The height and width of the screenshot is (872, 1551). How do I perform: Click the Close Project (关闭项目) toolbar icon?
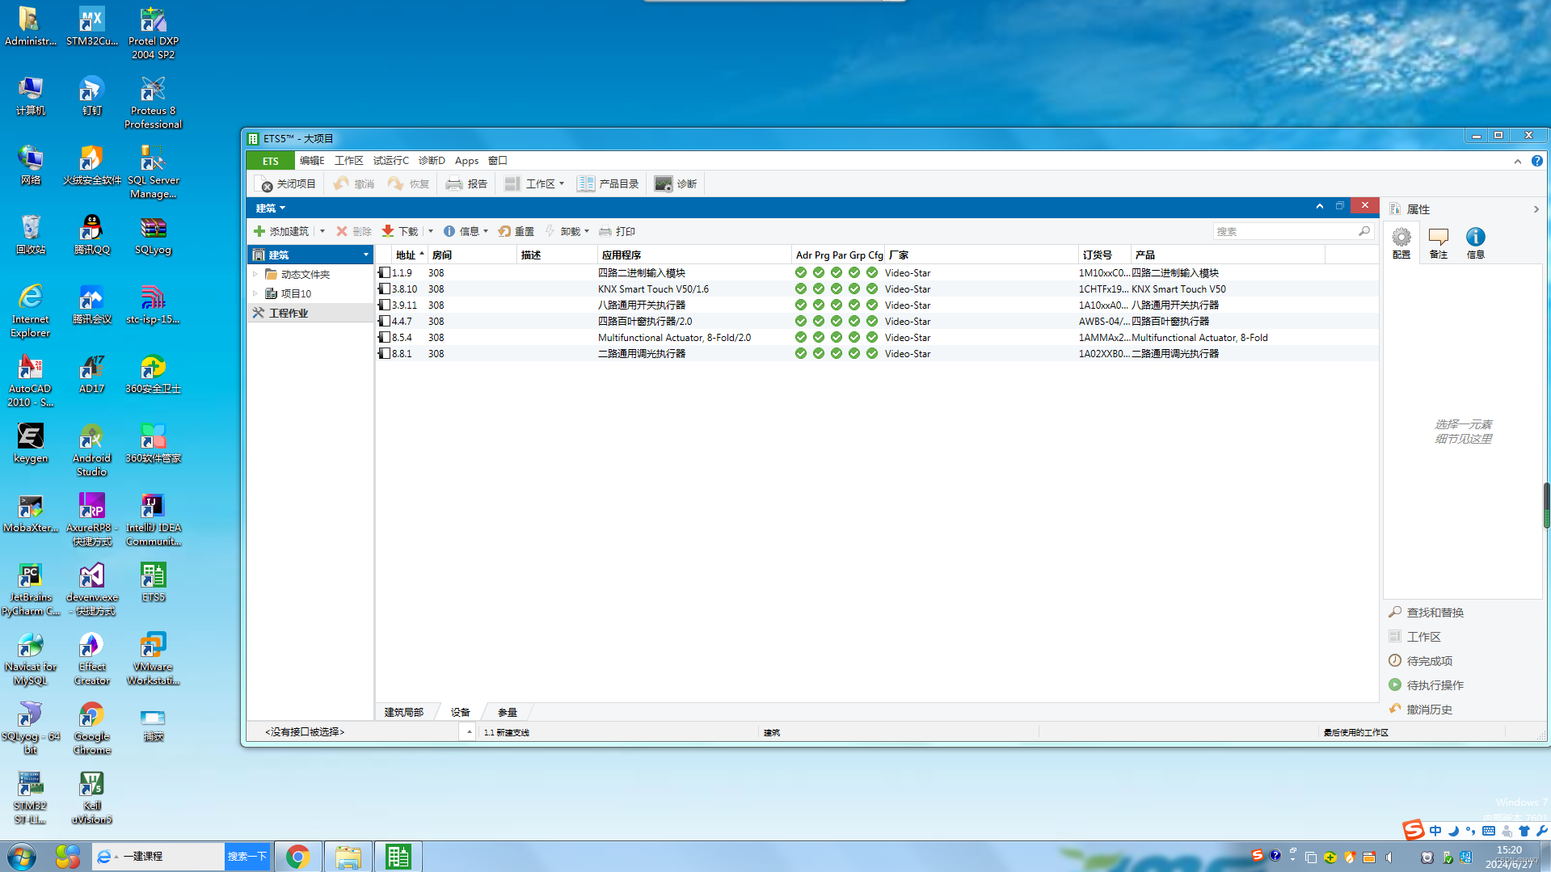[x=263, y=184]
